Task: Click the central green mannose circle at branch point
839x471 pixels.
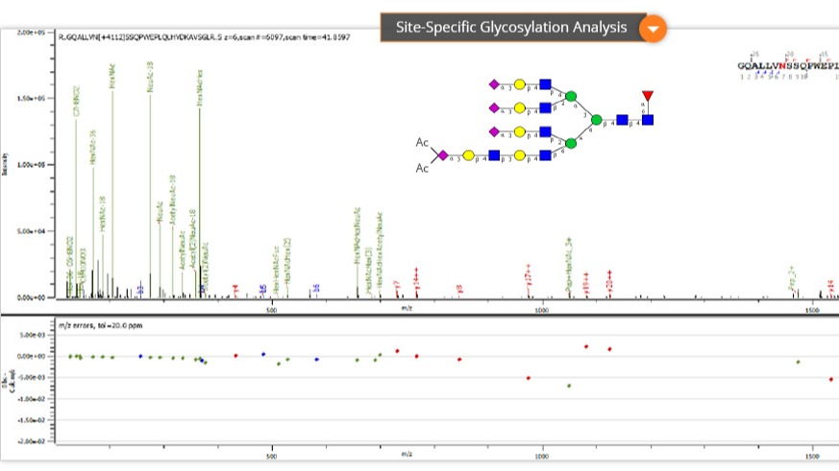Action: (596, 120)
